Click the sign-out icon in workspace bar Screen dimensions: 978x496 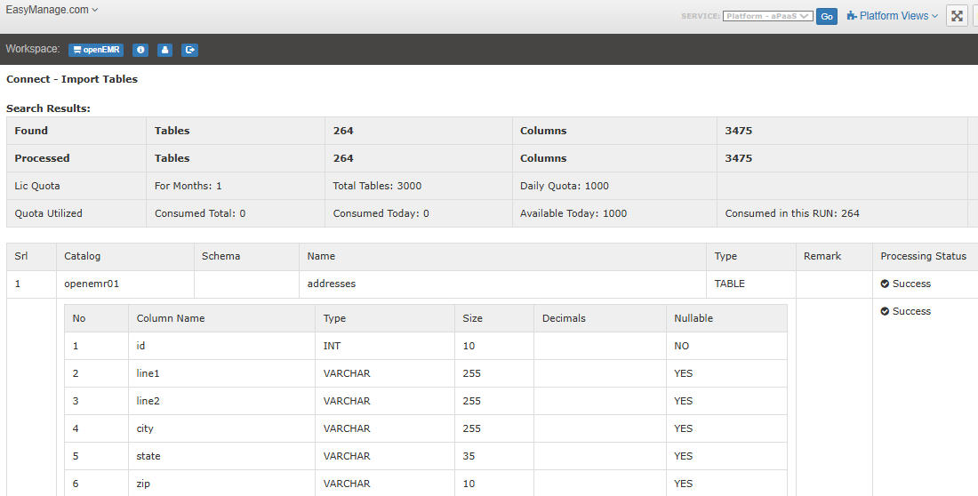pos(189,50)
